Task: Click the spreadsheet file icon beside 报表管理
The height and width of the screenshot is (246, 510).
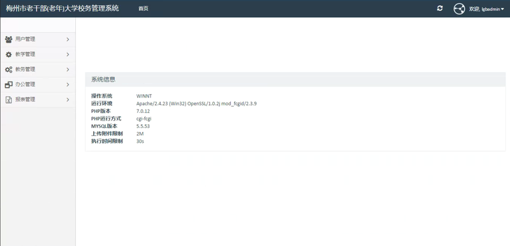Action: (9, 100)
